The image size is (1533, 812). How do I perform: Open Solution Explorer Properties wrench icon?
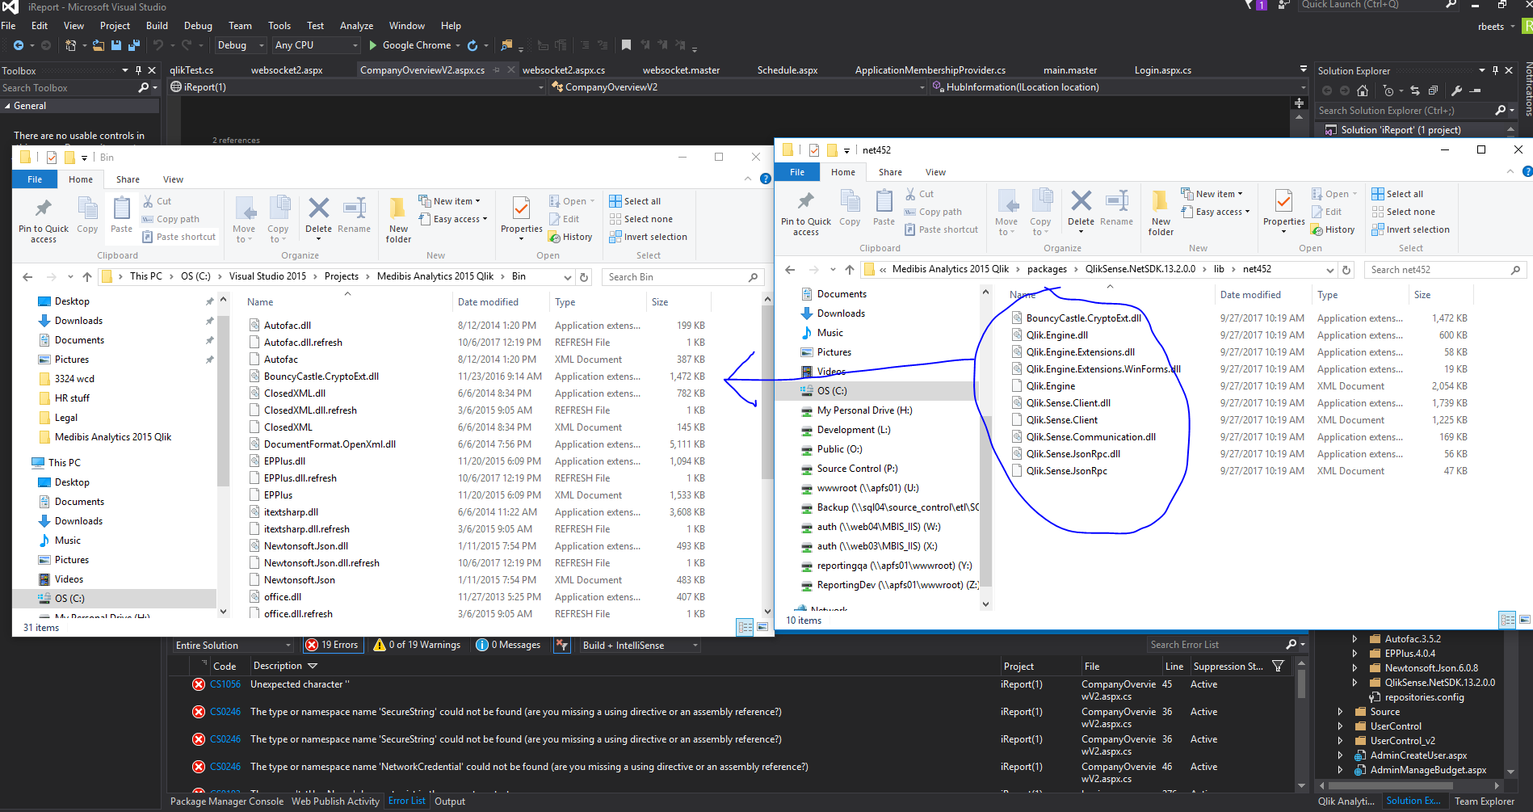1456,90
